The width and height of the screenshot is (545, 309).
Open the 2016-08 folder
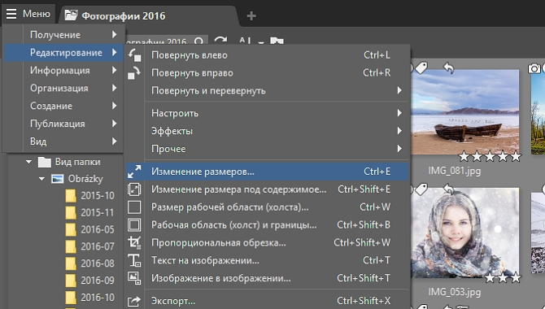click(90, 263)
